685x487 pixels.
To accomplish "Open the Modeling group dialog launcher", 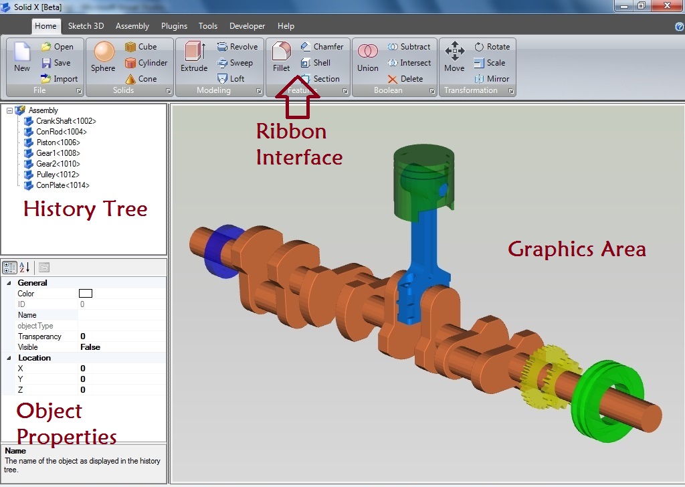I will point(259,91).
